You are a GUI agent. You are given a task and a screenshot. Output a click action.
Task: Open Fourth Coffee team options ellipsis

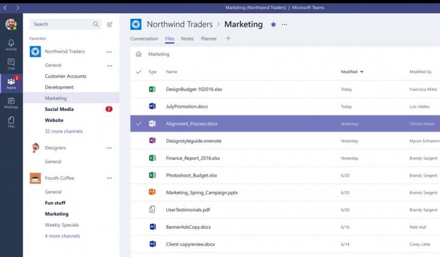(x=109, y=178)
